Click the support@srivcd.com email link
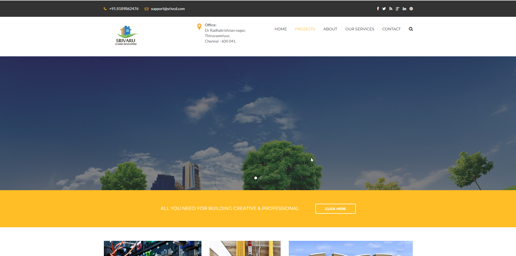516x256 pixels. pos(168,9)
